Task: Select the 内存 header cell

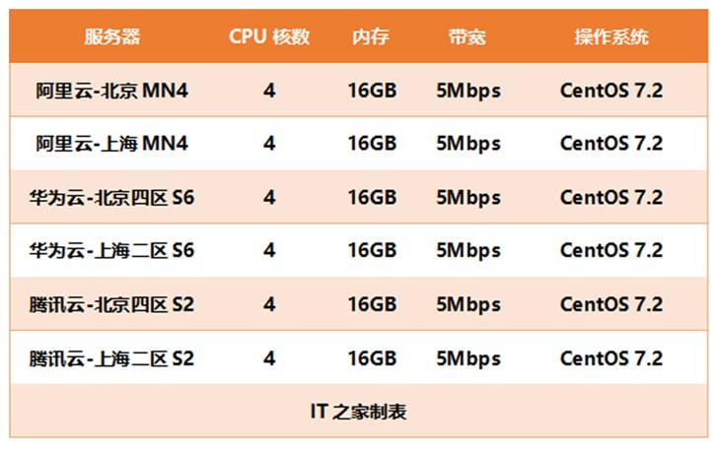Action: tap(371, 37)
